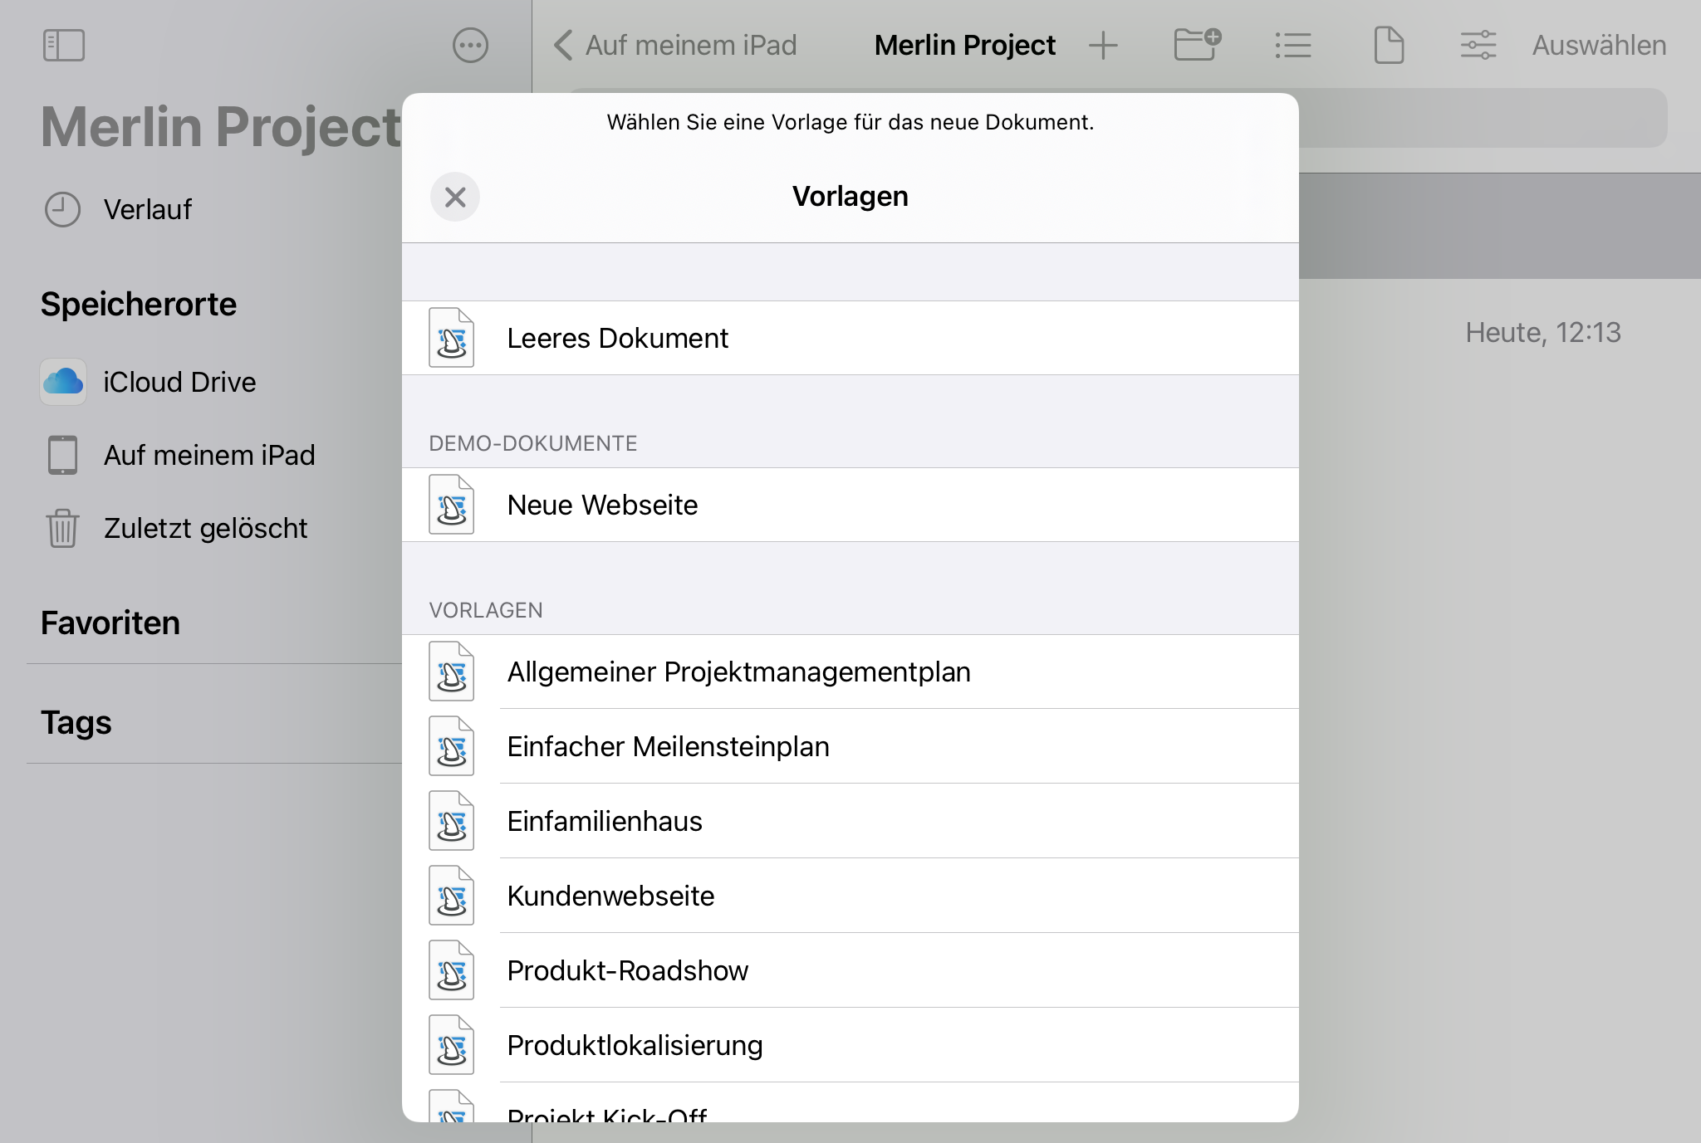This screenshot has height=1143, width=1701.
Task: Select the Einfamilienhaus template
Action: 850,821
